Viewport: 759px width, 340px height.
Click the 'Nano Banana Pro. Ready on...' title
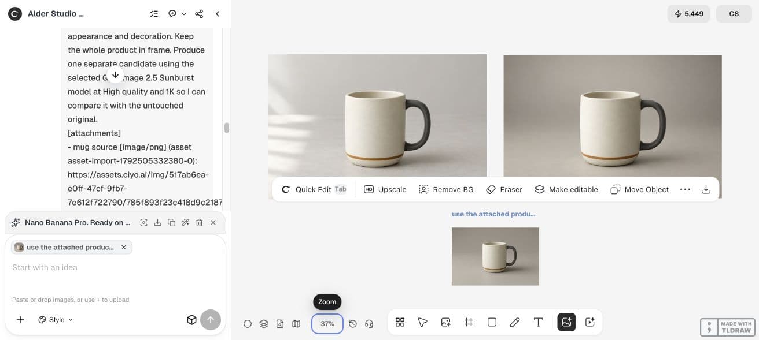[77, 223]
